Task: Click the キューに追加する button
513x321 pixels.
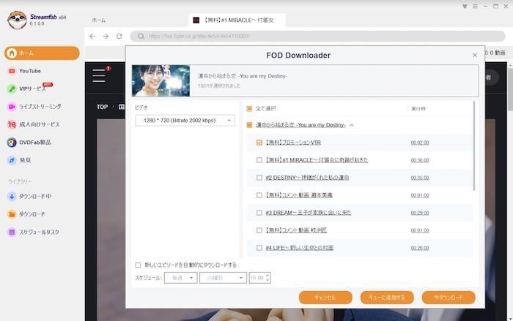Action: pyautogui.click(x=387, y=298)
